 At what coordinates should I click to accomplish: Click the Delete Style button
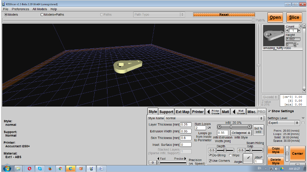pyautogui.click(x=276, y=161)
